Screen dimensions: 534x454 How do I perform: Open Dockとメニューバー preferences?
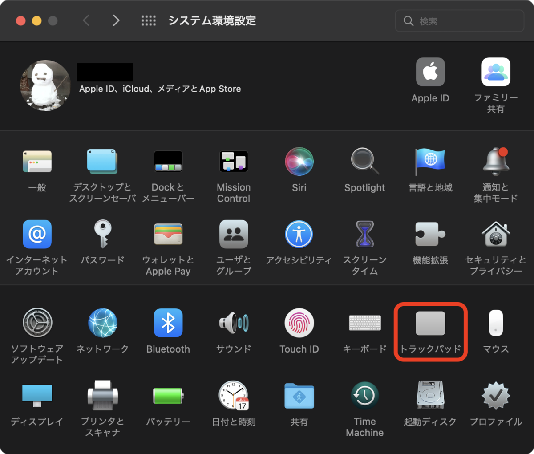(168, 162)
